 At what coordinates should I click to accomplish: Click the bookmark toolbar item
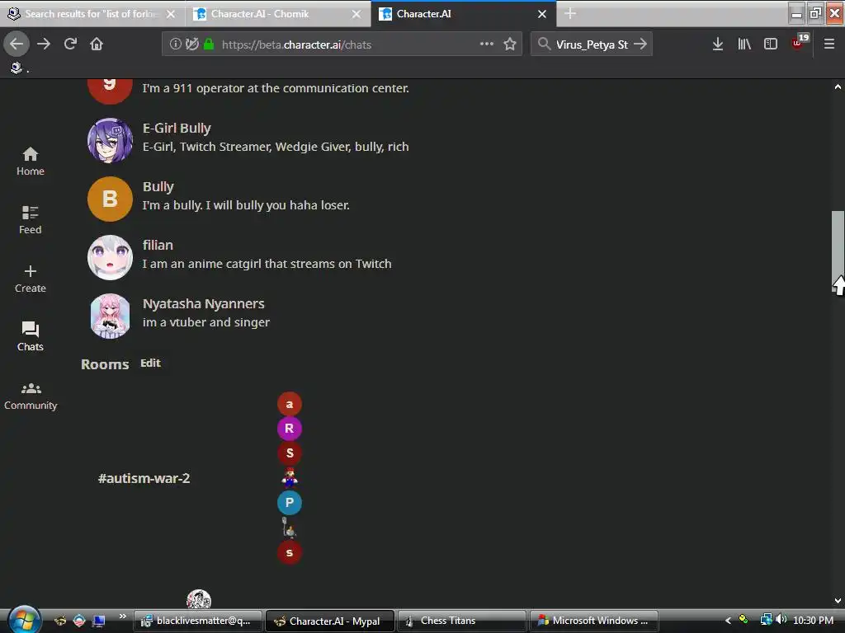coord(18,68)
